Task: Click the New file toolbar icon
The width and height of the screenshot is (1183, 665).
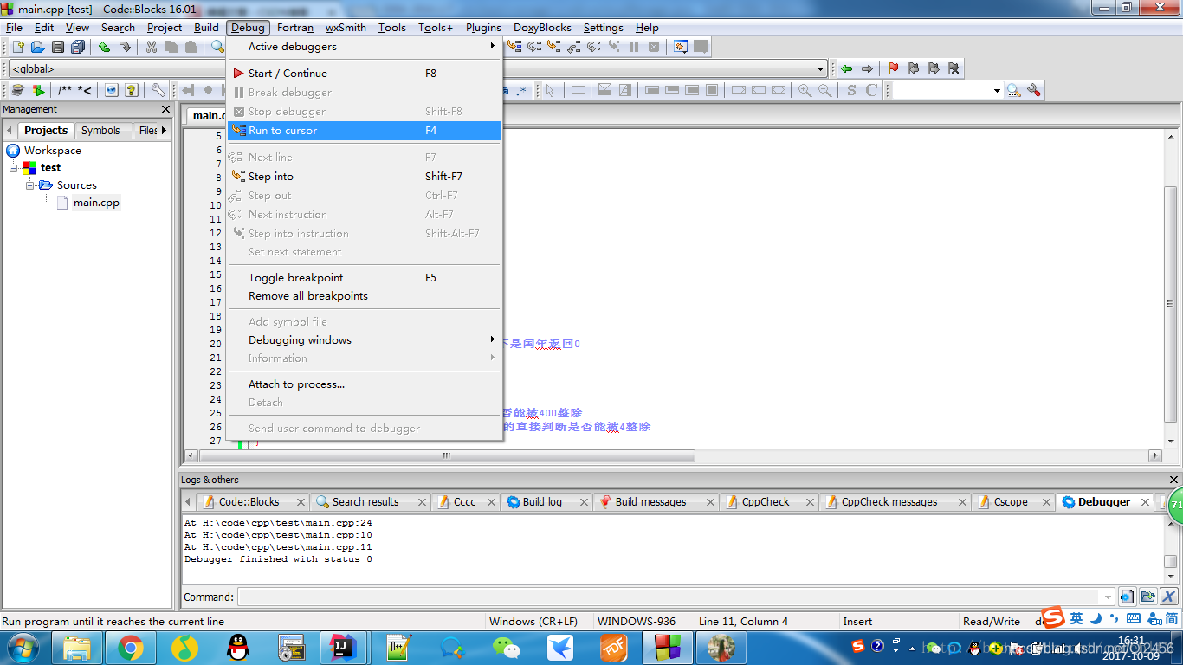Action: pyautogui.click(x=17, y=47)
